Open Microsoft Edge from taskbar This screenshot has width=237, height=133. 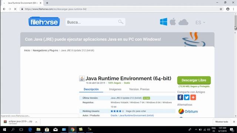[30, 130]
